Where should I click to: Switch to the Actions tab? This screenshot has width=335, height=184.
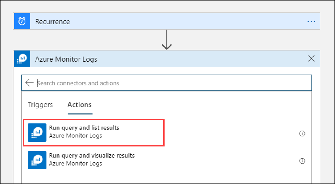pos(79,105)
